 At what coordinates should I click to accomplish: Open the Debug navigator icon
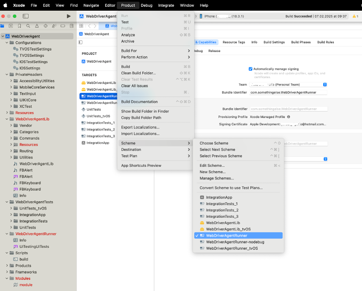point(54,26)
